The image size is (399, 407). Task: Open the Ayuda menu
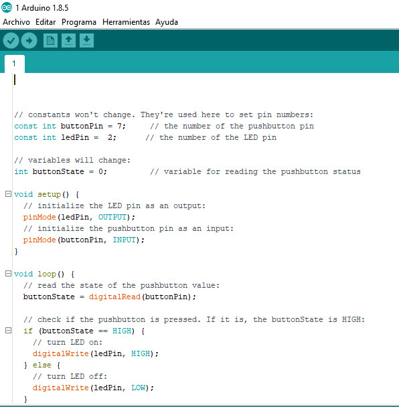167,22
